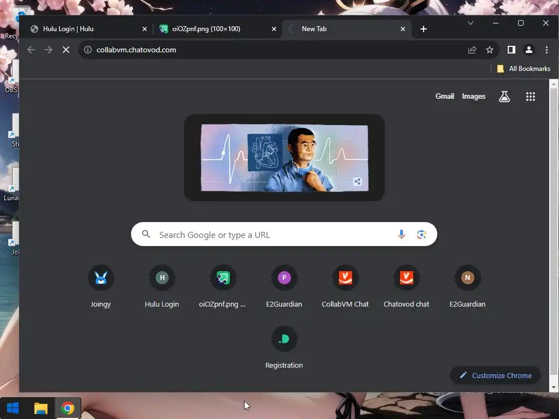The height and width of the screenshot is (419, 559).
Task: Open the Joingy shortcut
Action: click(x=101, y=286)
